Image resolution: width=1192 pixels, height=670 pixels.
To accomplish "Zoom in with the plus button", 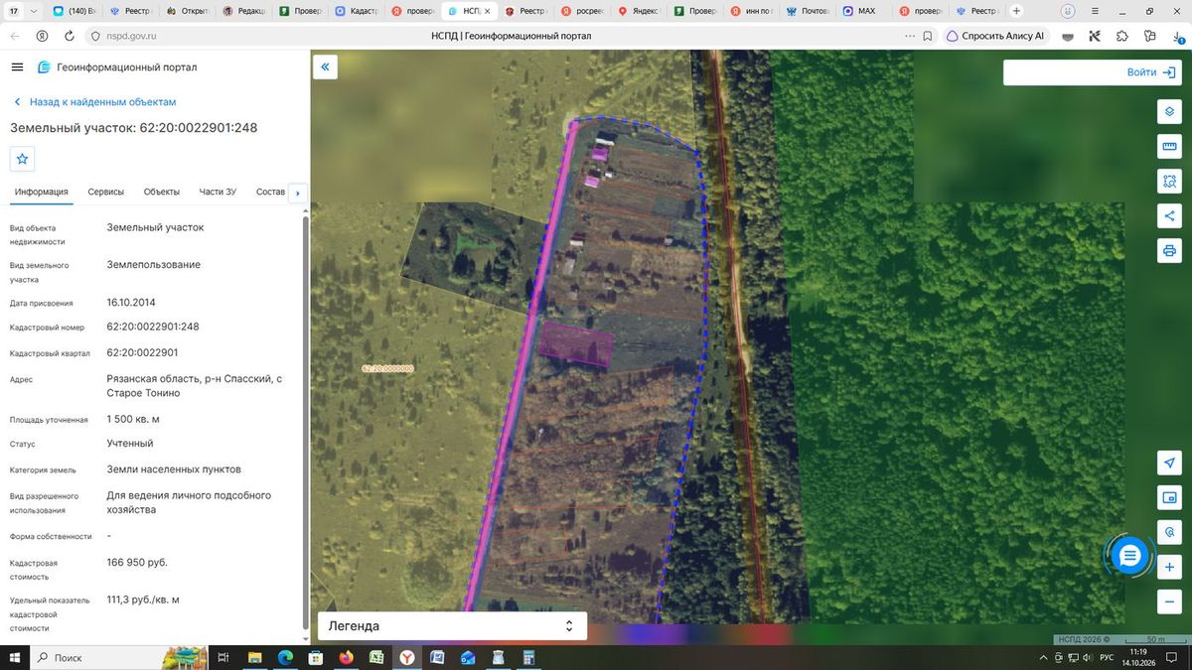I will 1169,567.
